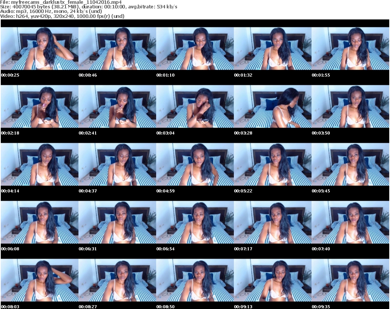Click the File name line in header
390x309 pixels.
(x=61, y=2)
